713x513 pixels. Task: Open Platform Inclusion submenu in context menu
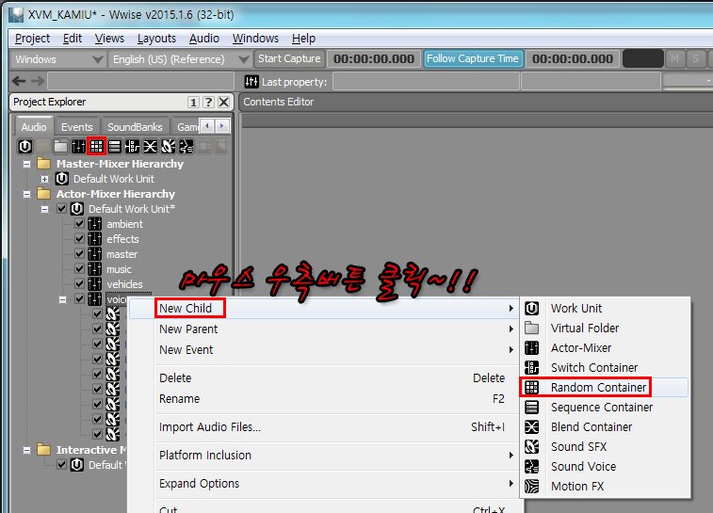tap(335, 456)
